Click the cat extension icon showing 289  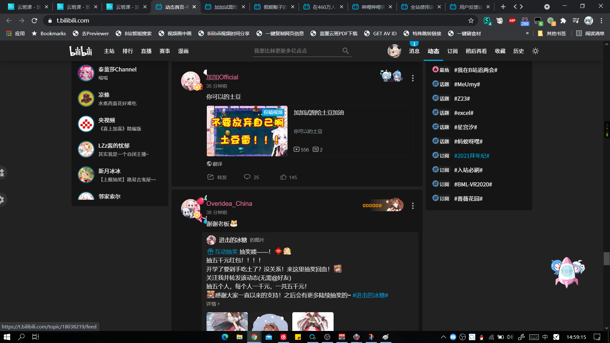525,20
